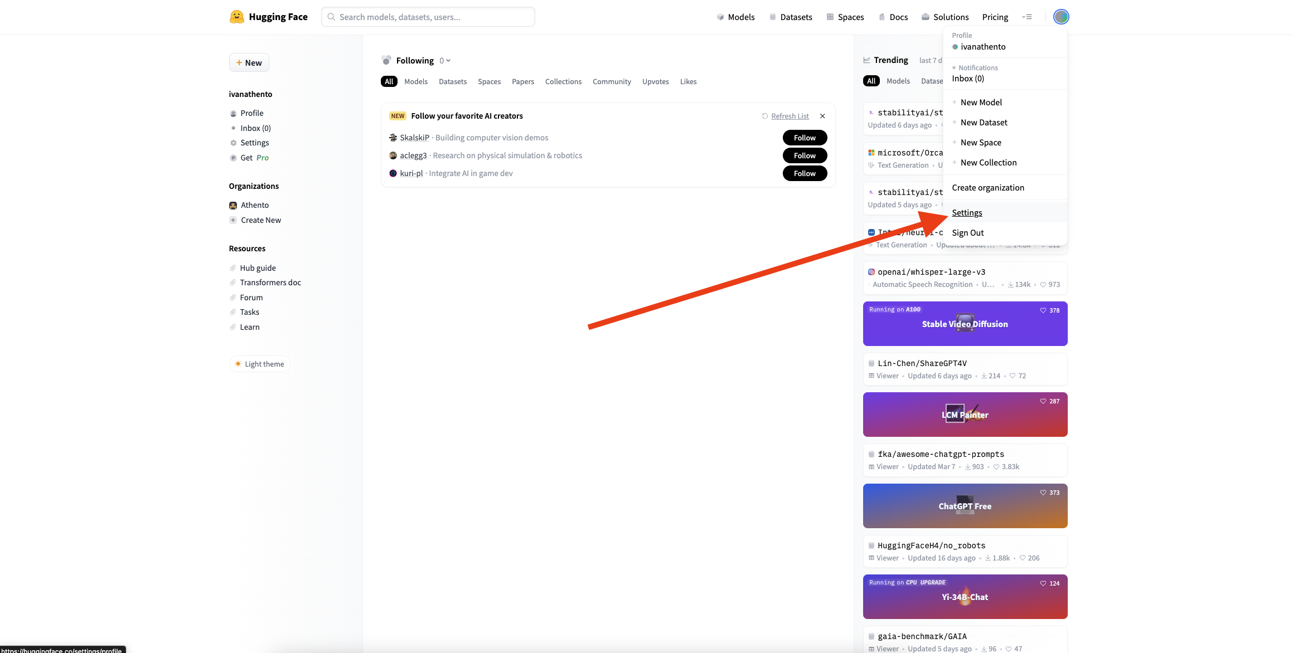Follow kuri-pl
1293x653 pixels.
pos(805,173)
